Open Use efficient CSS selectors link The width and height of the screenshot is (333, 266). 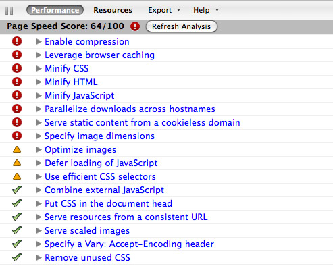[x=100, y=177]
